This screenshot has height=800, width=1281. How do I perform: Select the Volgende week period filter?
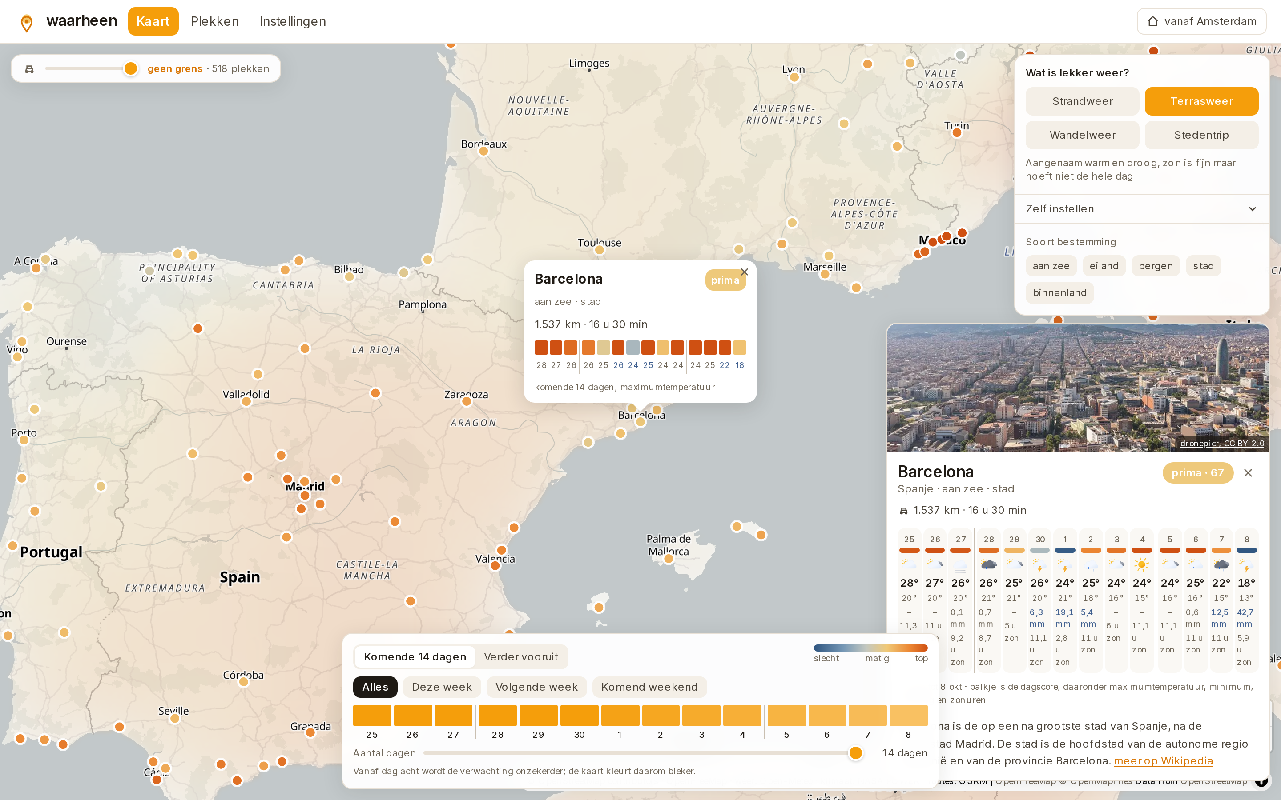click(x=536, y=687)
